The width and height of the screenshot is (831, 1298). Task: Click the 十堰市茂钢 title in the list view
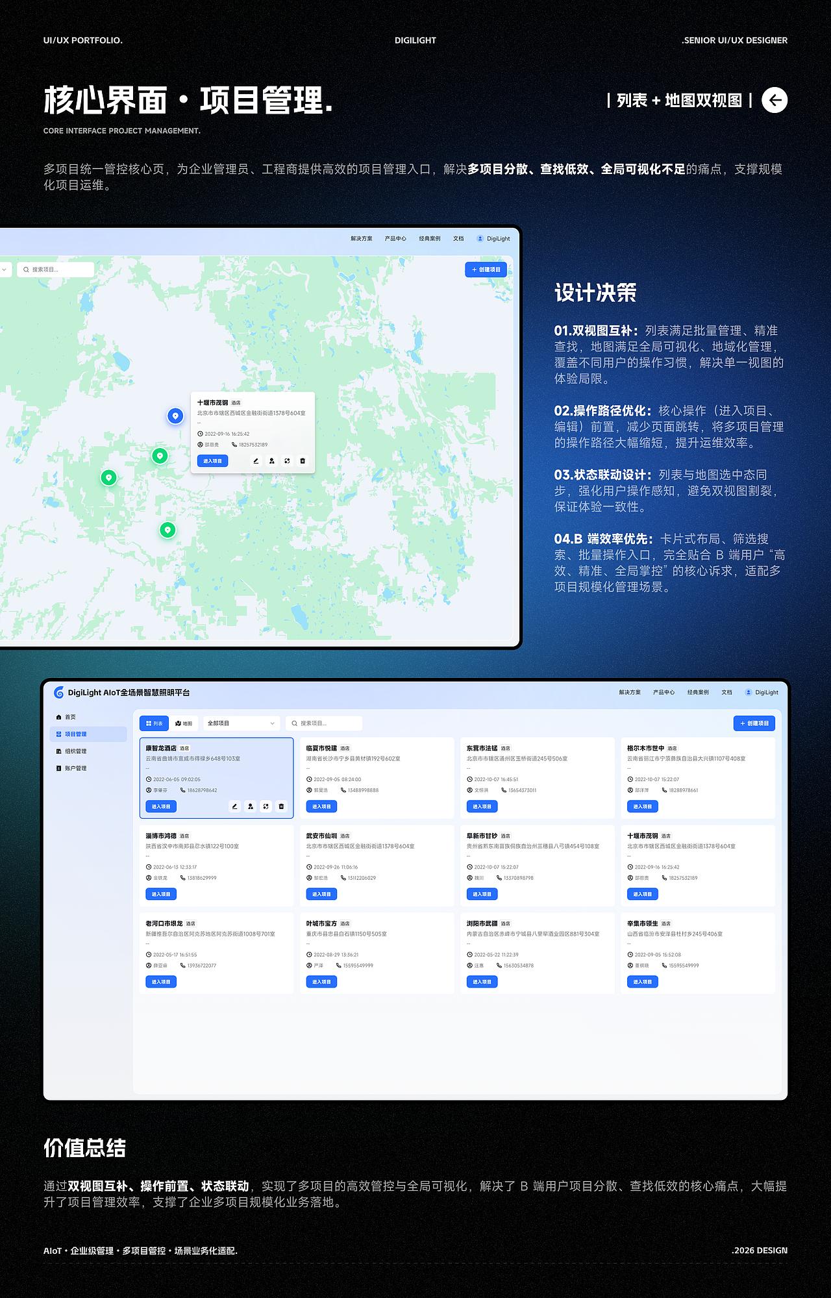click(x=643, y=836)
